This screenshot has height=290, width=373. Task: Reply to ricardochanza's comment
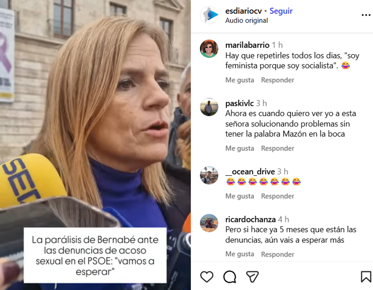pyautogui.click(x=278, y=254)
